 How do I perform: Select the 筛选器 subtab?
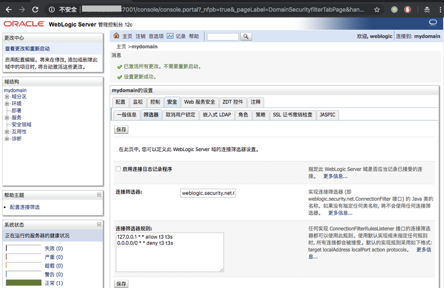pyautogui.click(x=151, y=115)
